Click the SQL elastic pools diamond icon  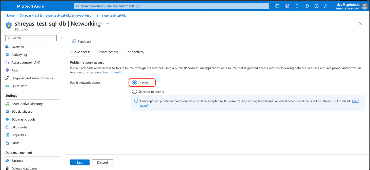point(7,119)
